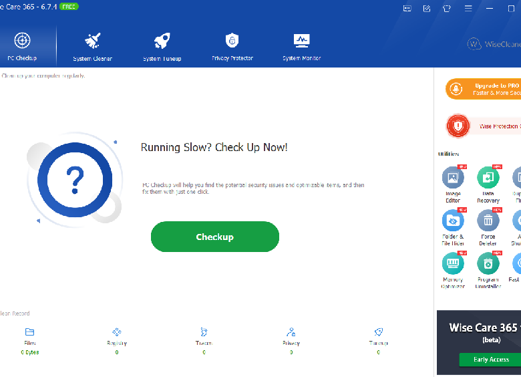The image size is (521, 377).
Task: Launch the Memory Optimizer utility
Action: pos(453,270)
